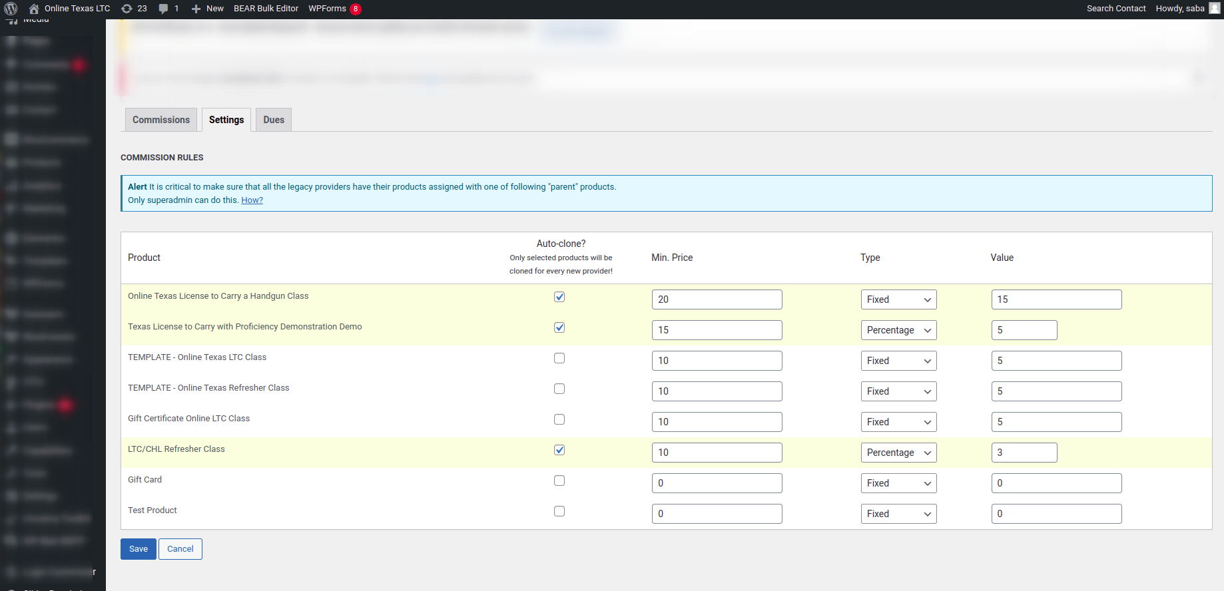Open Type dropdown for Gift Card
The width and height of the screenshot is (1224, 591).
[898, 483]
